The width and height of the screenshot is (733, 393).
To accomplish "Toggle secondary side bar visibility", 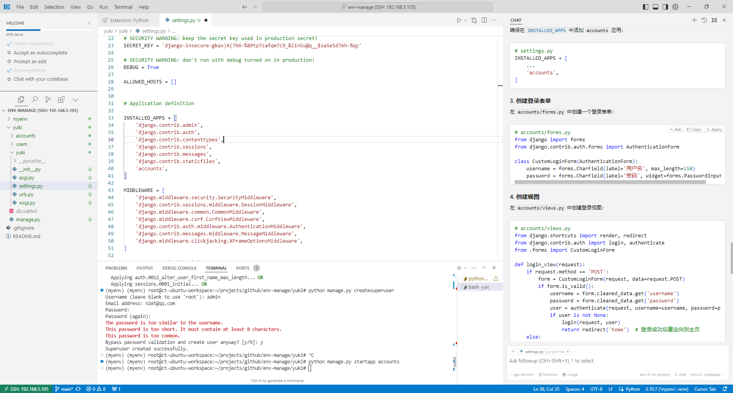I will tap(665, 7).
